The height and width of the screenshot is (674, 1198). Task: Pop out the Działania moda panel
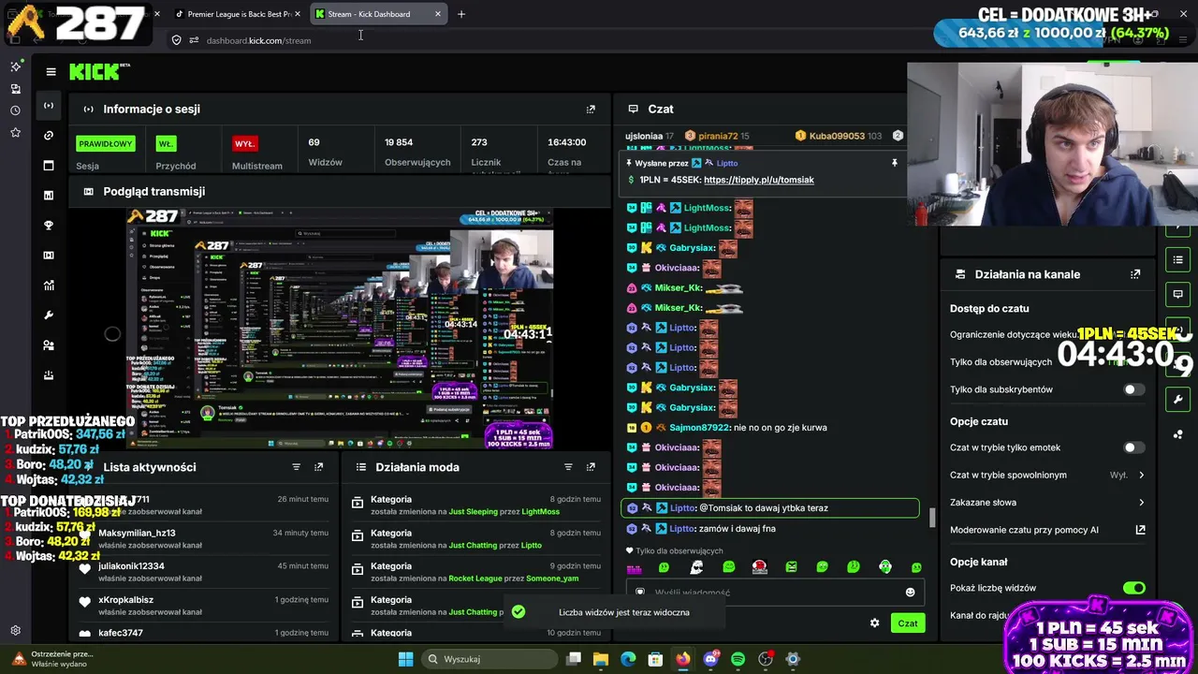591,466
